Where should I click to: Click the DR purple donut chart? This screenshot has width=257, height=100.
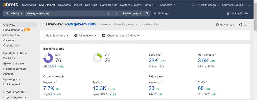click(x=48, y=58)
